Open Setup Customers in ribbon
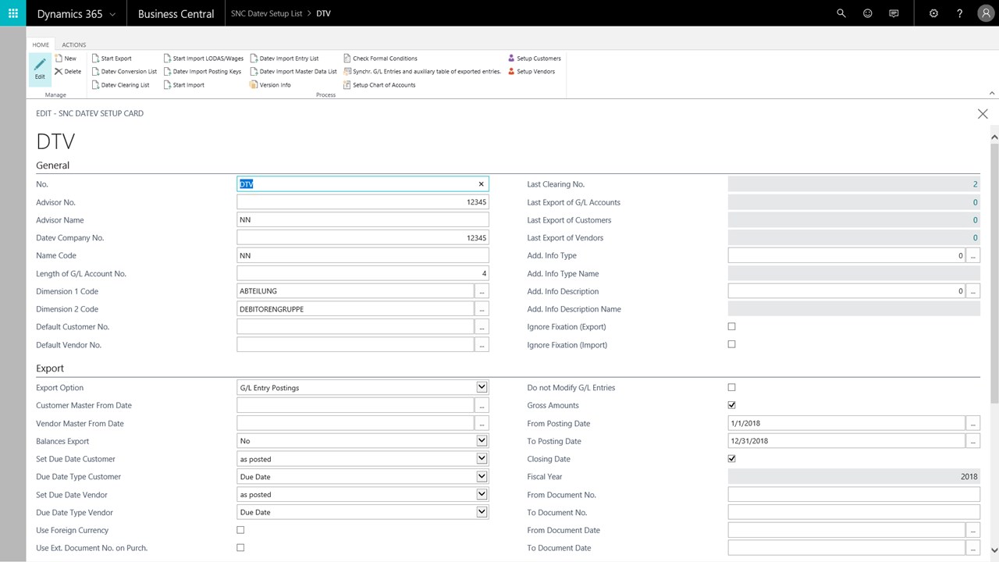 511,59
